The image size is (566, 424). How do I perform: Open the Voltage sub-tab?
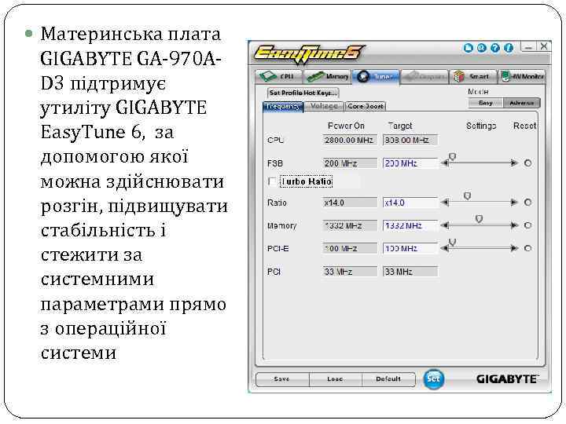pos(324,106)
